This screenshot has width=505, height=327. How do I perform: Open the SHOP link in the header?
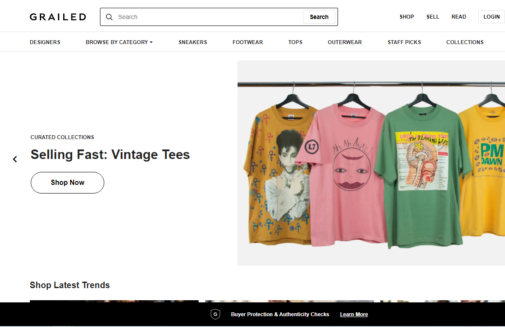click(x=406, y=17)
